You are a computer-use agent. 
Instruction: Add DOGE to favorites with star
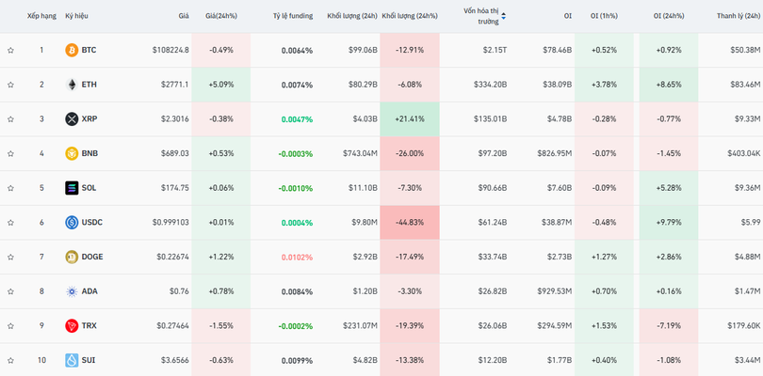10,257
